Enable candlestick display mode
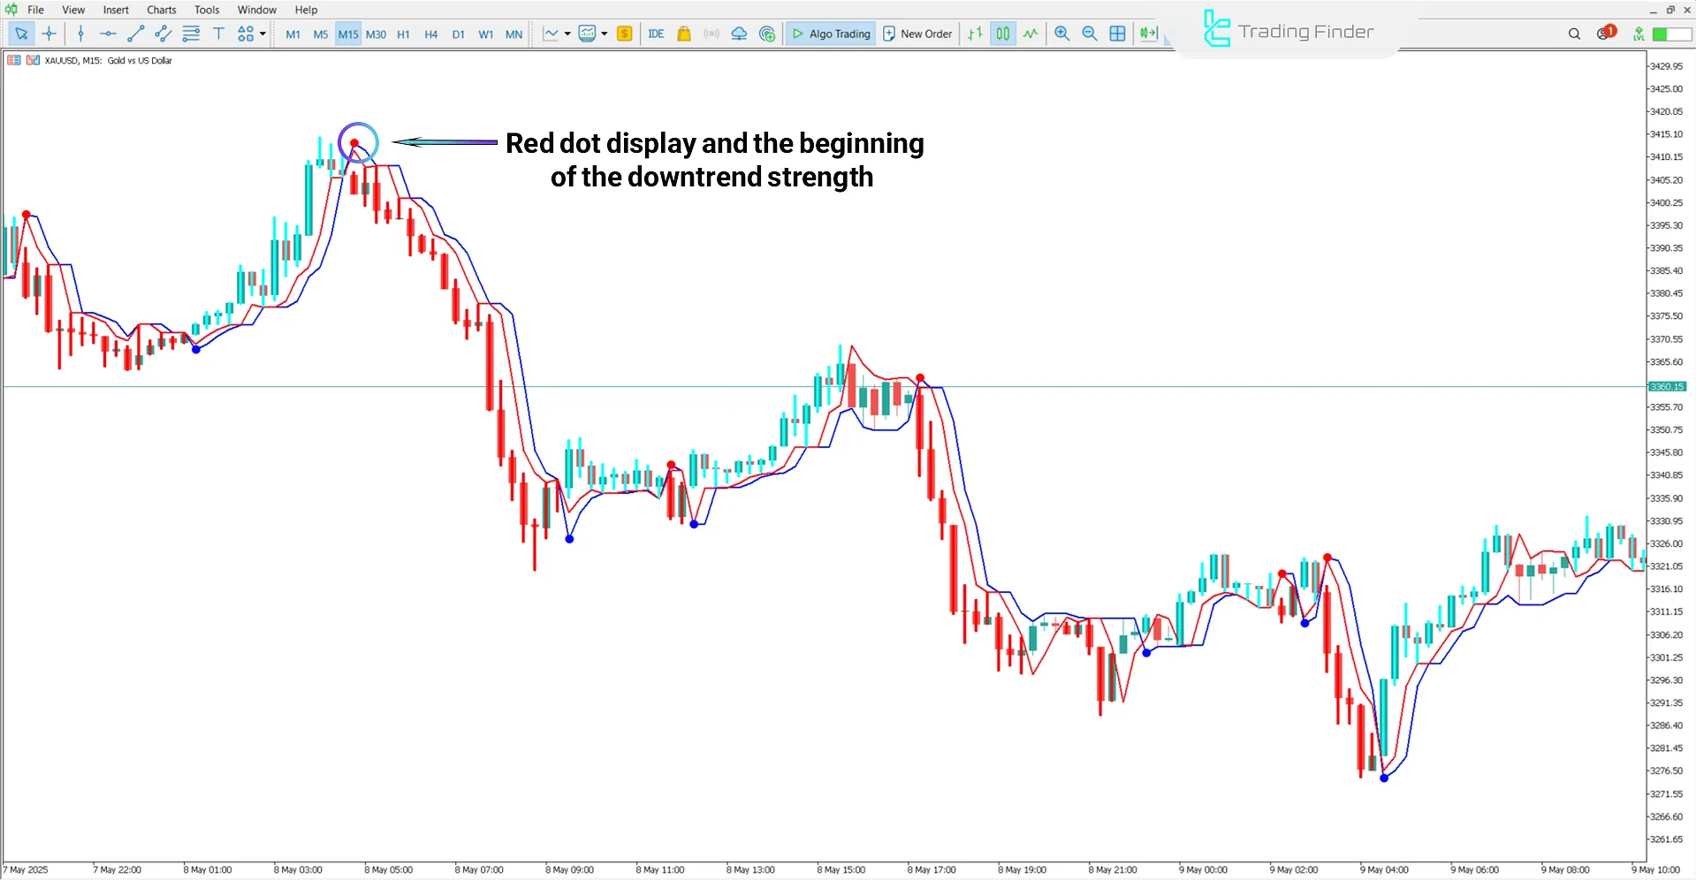 [x=1002, y=34]
